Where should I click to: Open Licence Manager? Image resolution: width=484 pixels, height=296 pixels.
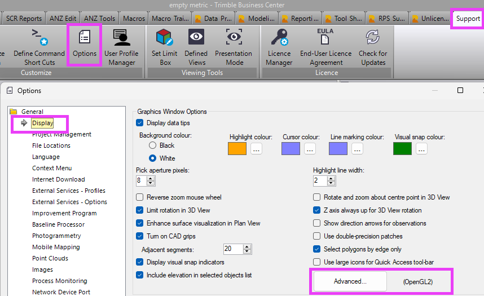pos(279,47)
